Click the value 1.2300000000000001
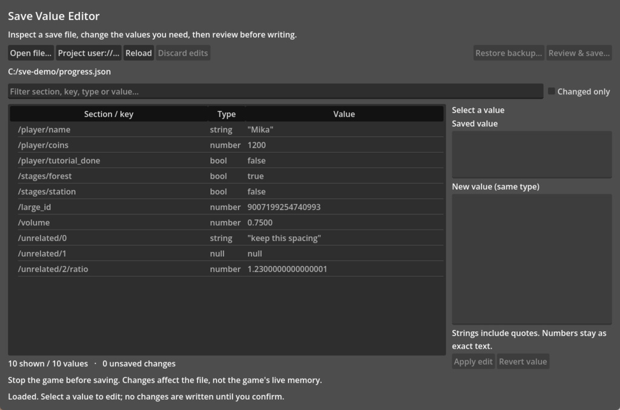Image resolution: width=620 pixels, height=410 pixels. (x=287, y=269)
